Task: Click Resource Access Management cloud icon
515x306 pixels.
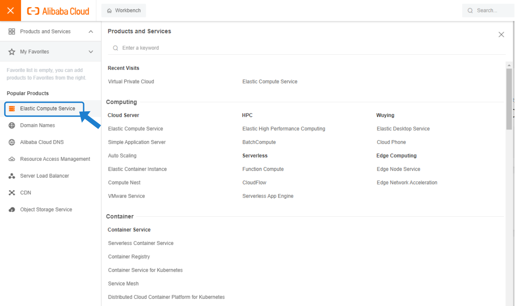Action: (12, 159)
